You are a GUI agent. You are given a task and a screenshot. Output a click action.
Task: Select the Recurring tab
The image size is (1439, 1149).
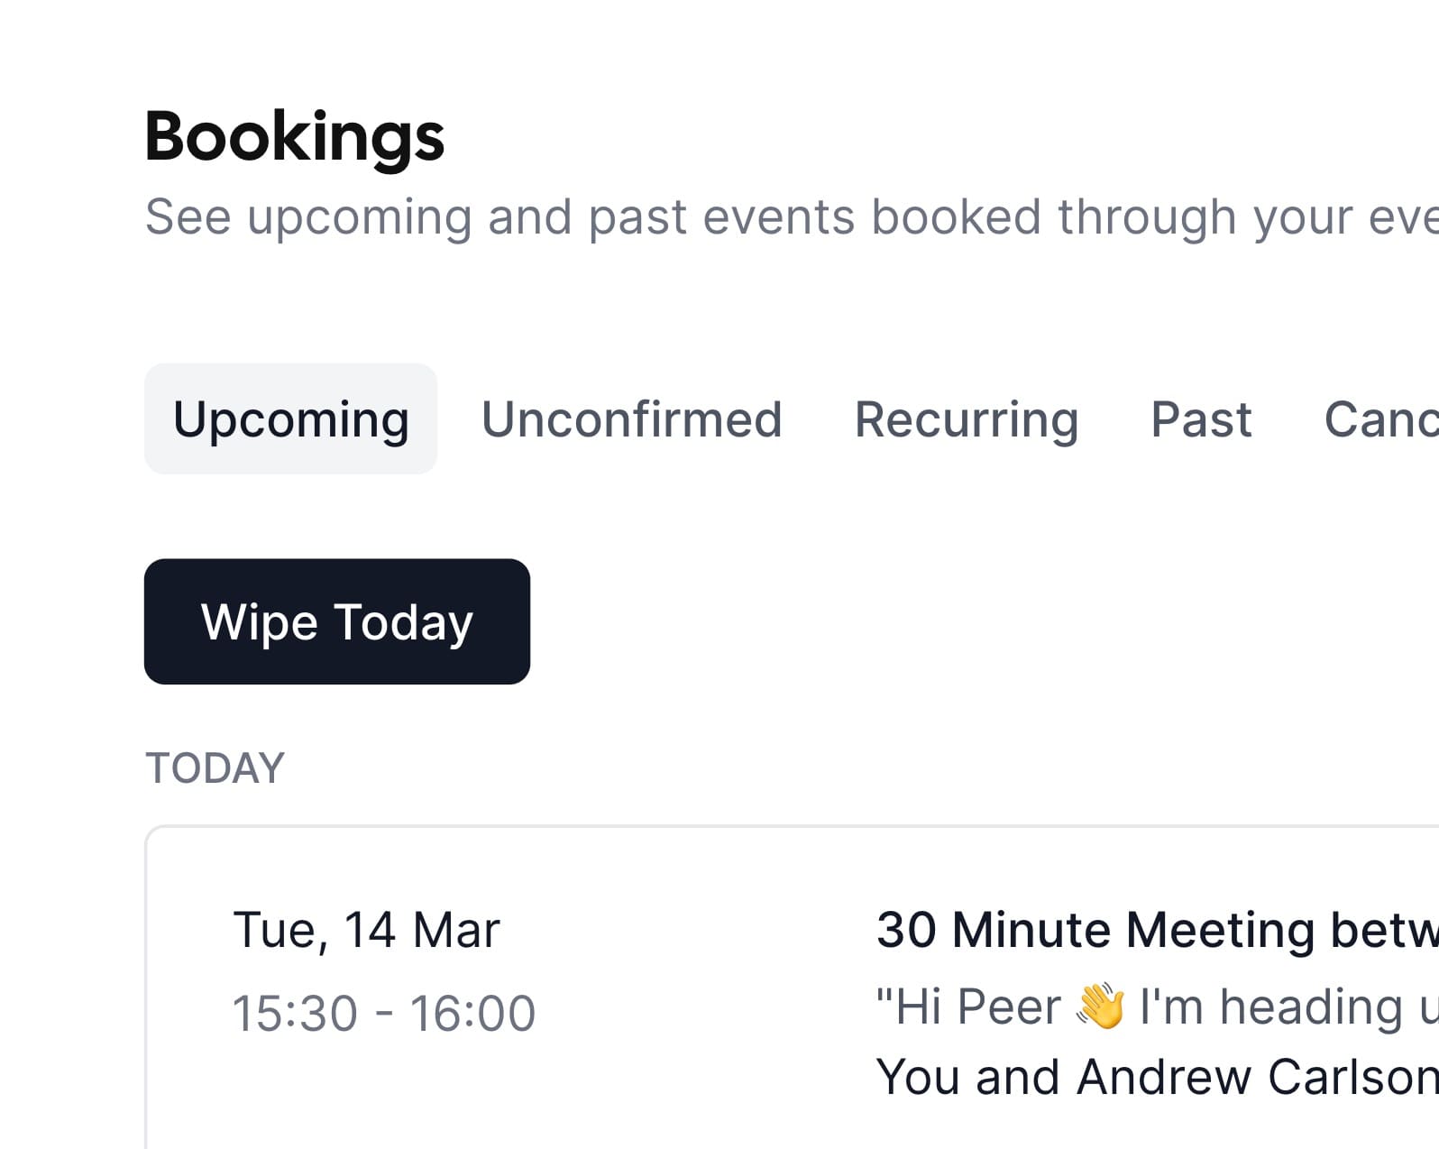pyautogui.click(x=966, y=419)
